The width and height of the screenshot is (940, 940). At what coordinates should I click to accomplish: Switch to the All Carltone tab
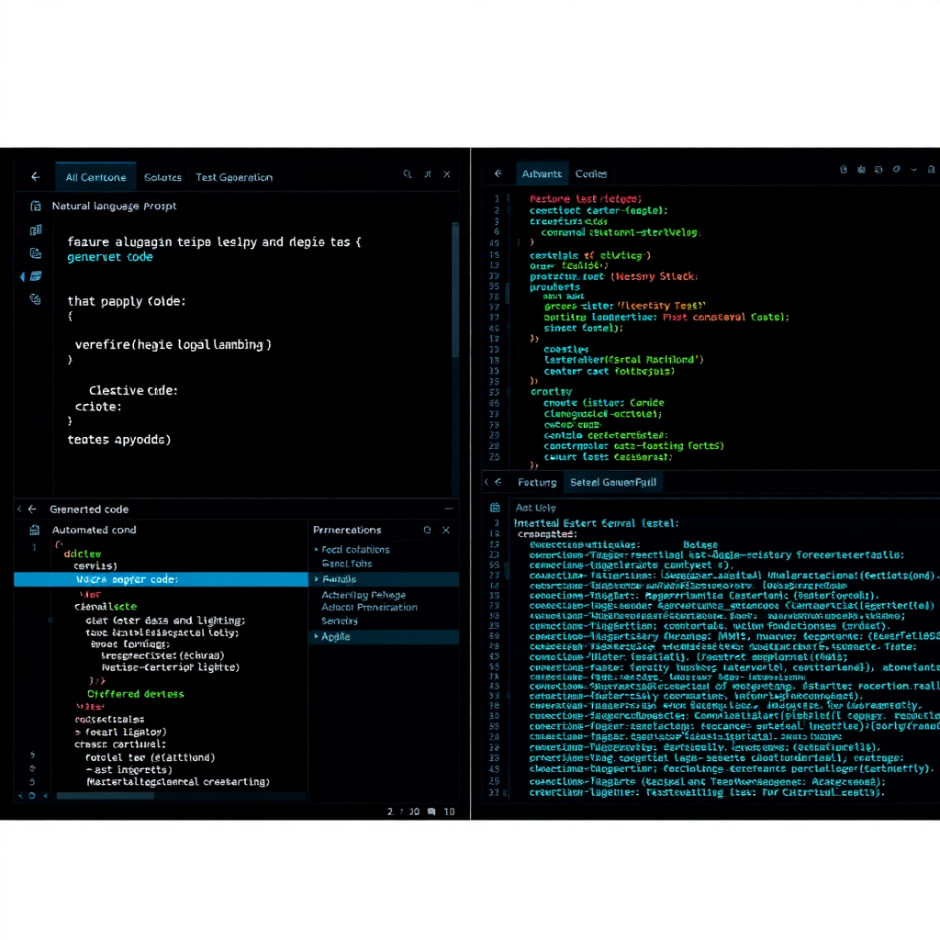(95, 177)
